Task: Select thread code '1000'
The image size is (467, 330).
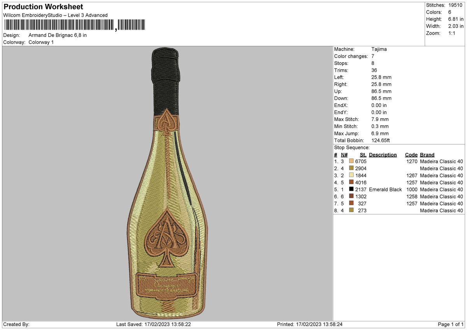Action: pyautogui.click(x=412, y=190)
